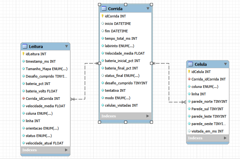Click the red foreign key icon in Leitura
240x159 pixels.
(x=23, y=98)
